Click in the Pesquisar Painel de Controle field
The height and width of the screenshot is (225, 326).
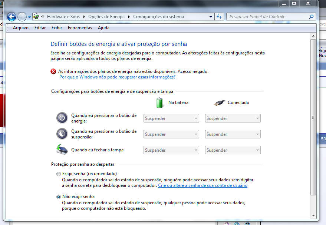(x=267, y=17)
